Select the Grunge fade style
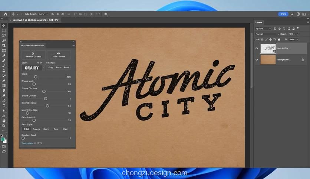The width and height of the screenshot is (310, 179). [36, 129]
